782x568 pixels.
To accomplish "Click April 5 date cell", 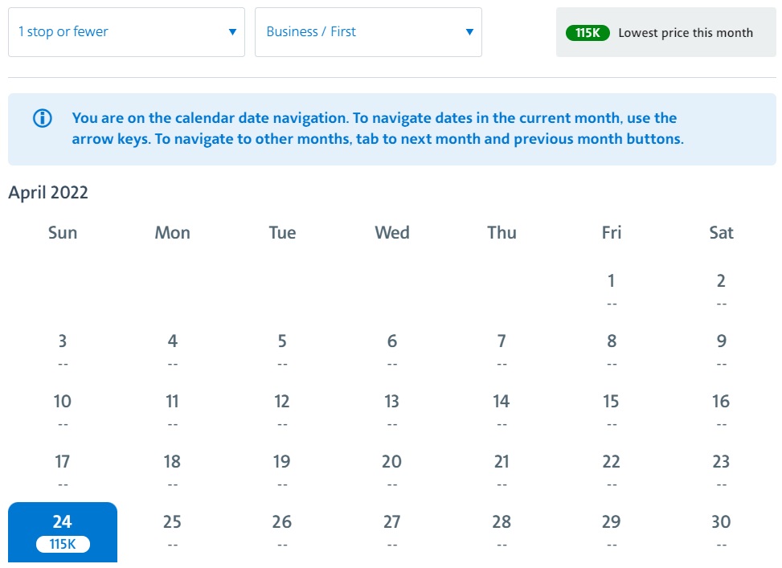I will point(282,351).
